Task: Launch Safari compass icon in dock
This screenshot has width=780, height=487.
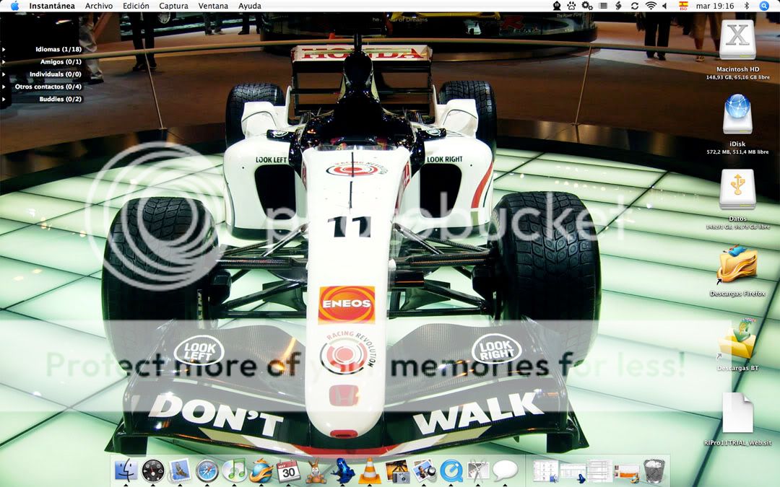Action: coord(207,470)
